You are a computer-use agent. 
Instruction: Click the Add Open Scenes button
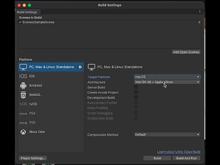[x=186, y=52]
